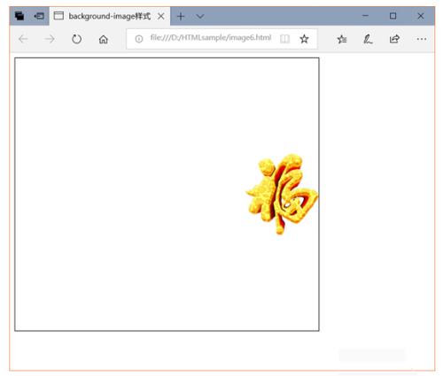
Task: Open a new tab with plus
Action: tap(181, 16)
